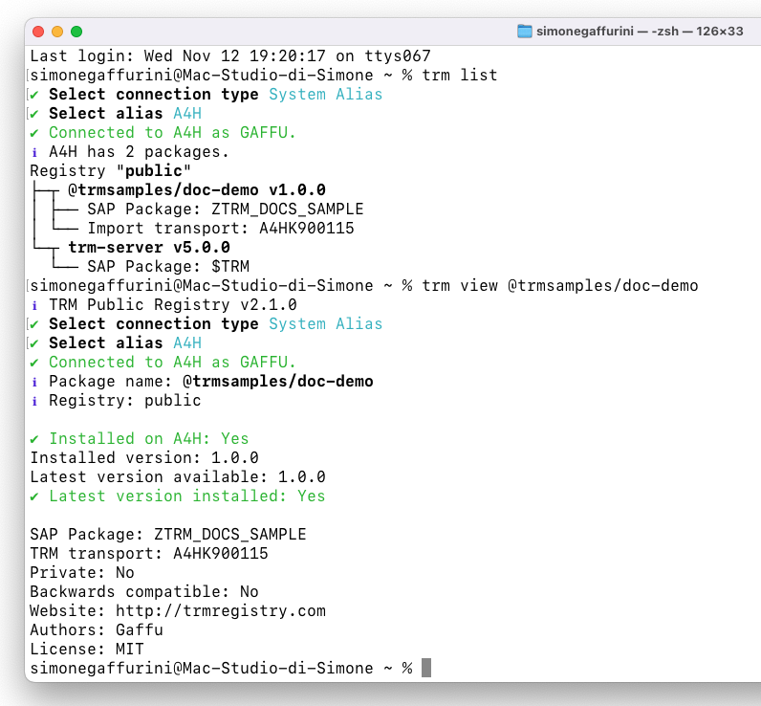Click 'trm view @trmsamples/doc-demo' command
This screenshot has width=761, height=706.
[x=559, y=285]
